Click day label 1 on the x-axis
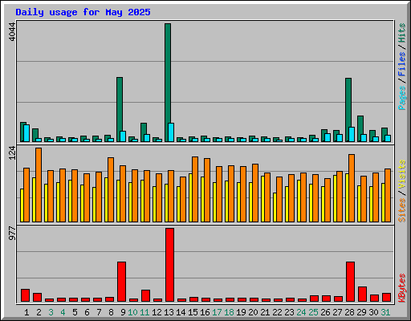Image resolution: width=411 pixels, height=321 pixels. [x=26, y=312]
